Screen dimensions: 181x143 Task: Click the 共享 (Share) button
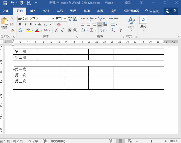171,11
